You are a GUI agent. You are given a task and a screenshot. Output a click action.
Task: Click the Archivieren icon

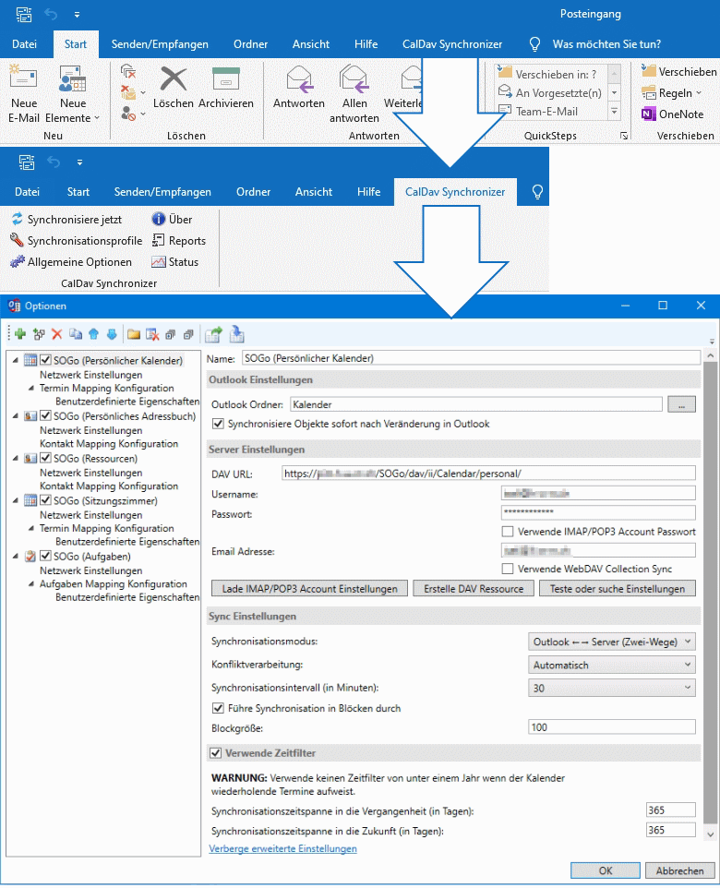[x=225, y=78]
